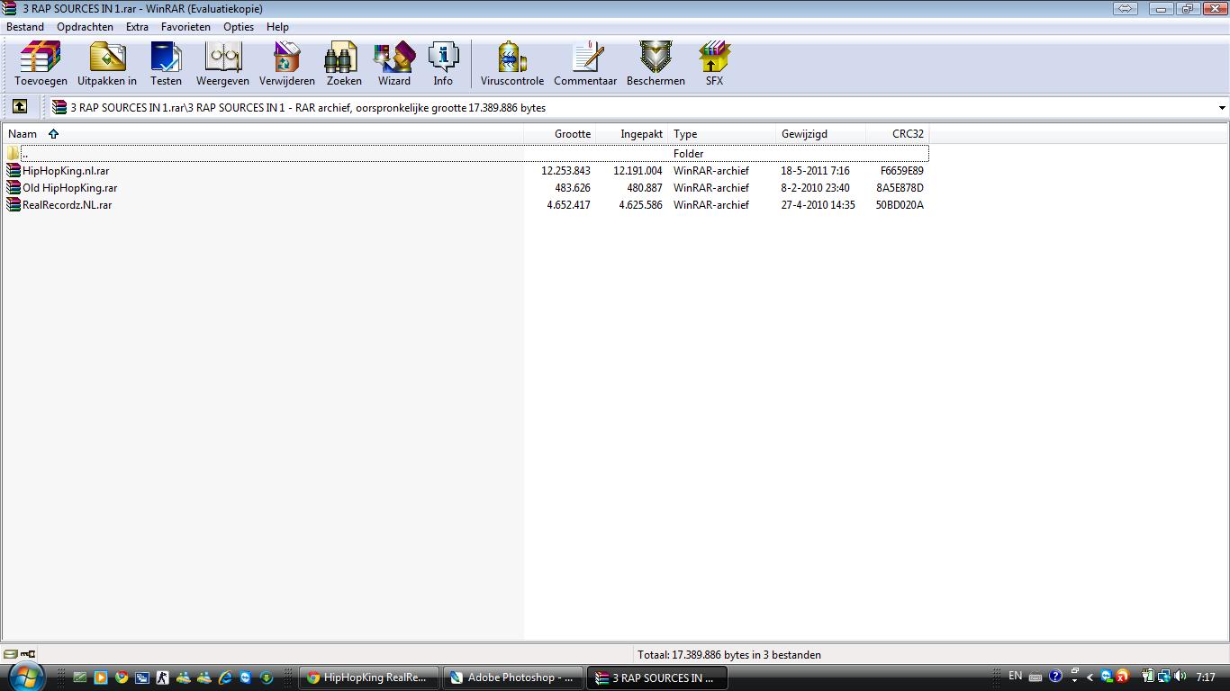Click the tray help question mark icon
The height and width of the screenshot is (691, 1230).
click(1055, 677)
